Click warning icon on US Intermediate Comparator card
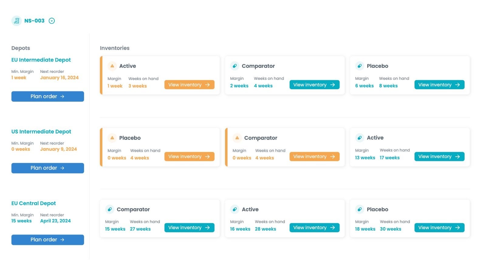 pyautogui.click(x=237, y=138)
